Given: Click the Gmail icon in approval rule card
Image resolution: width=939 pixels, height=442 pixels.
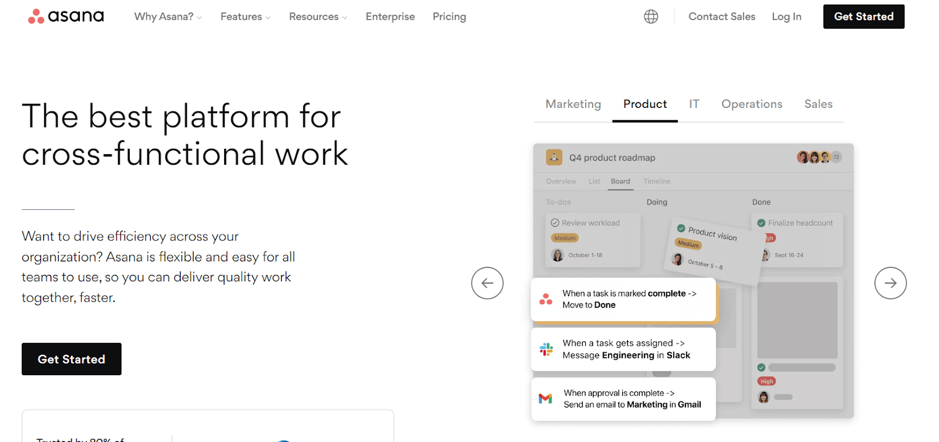Looking at the screenshot, I should 545,399.
